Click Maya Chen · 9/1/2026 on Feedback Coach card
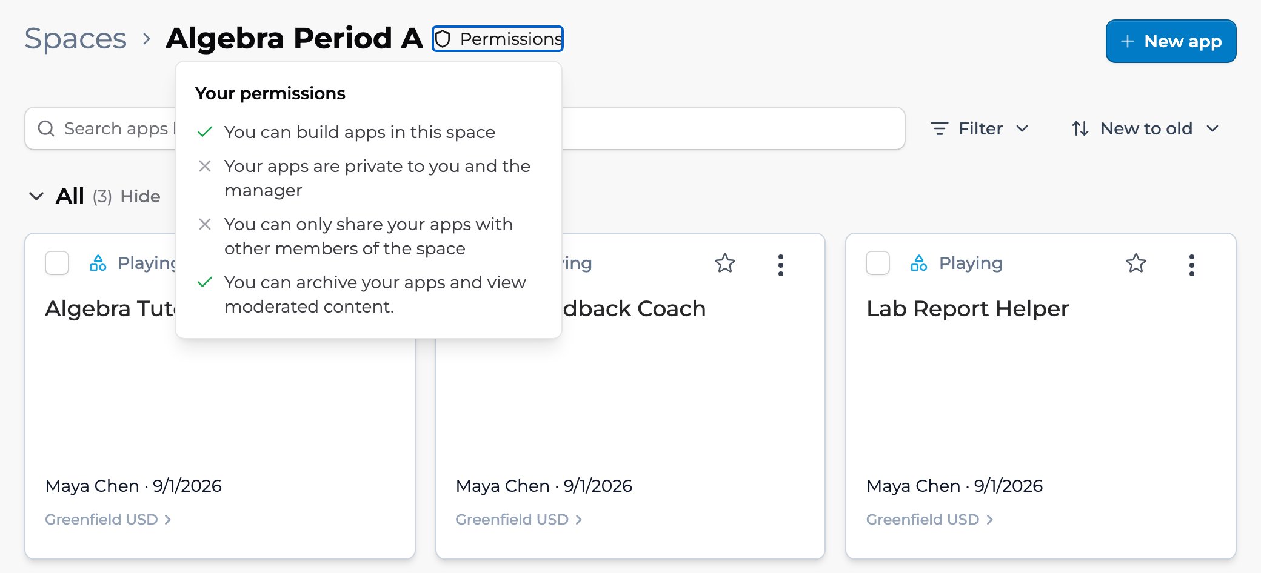Image resolution: width=1261 pixels, height=573 pixels. [544, 486]
